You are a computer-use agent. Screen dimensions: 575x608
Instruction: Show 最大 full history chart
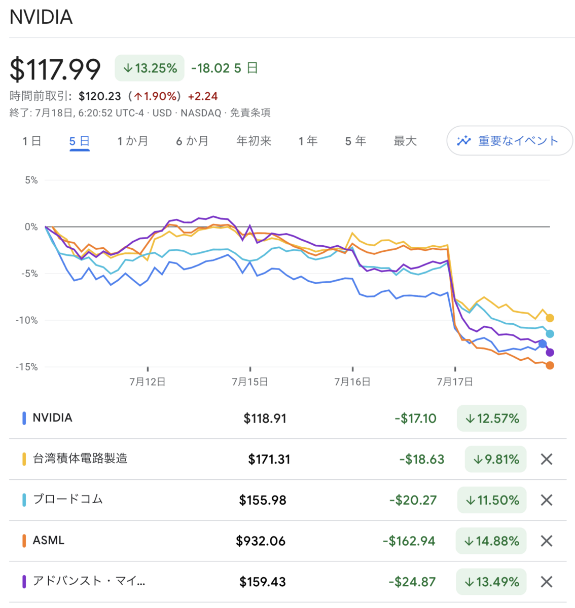(405, 141)
